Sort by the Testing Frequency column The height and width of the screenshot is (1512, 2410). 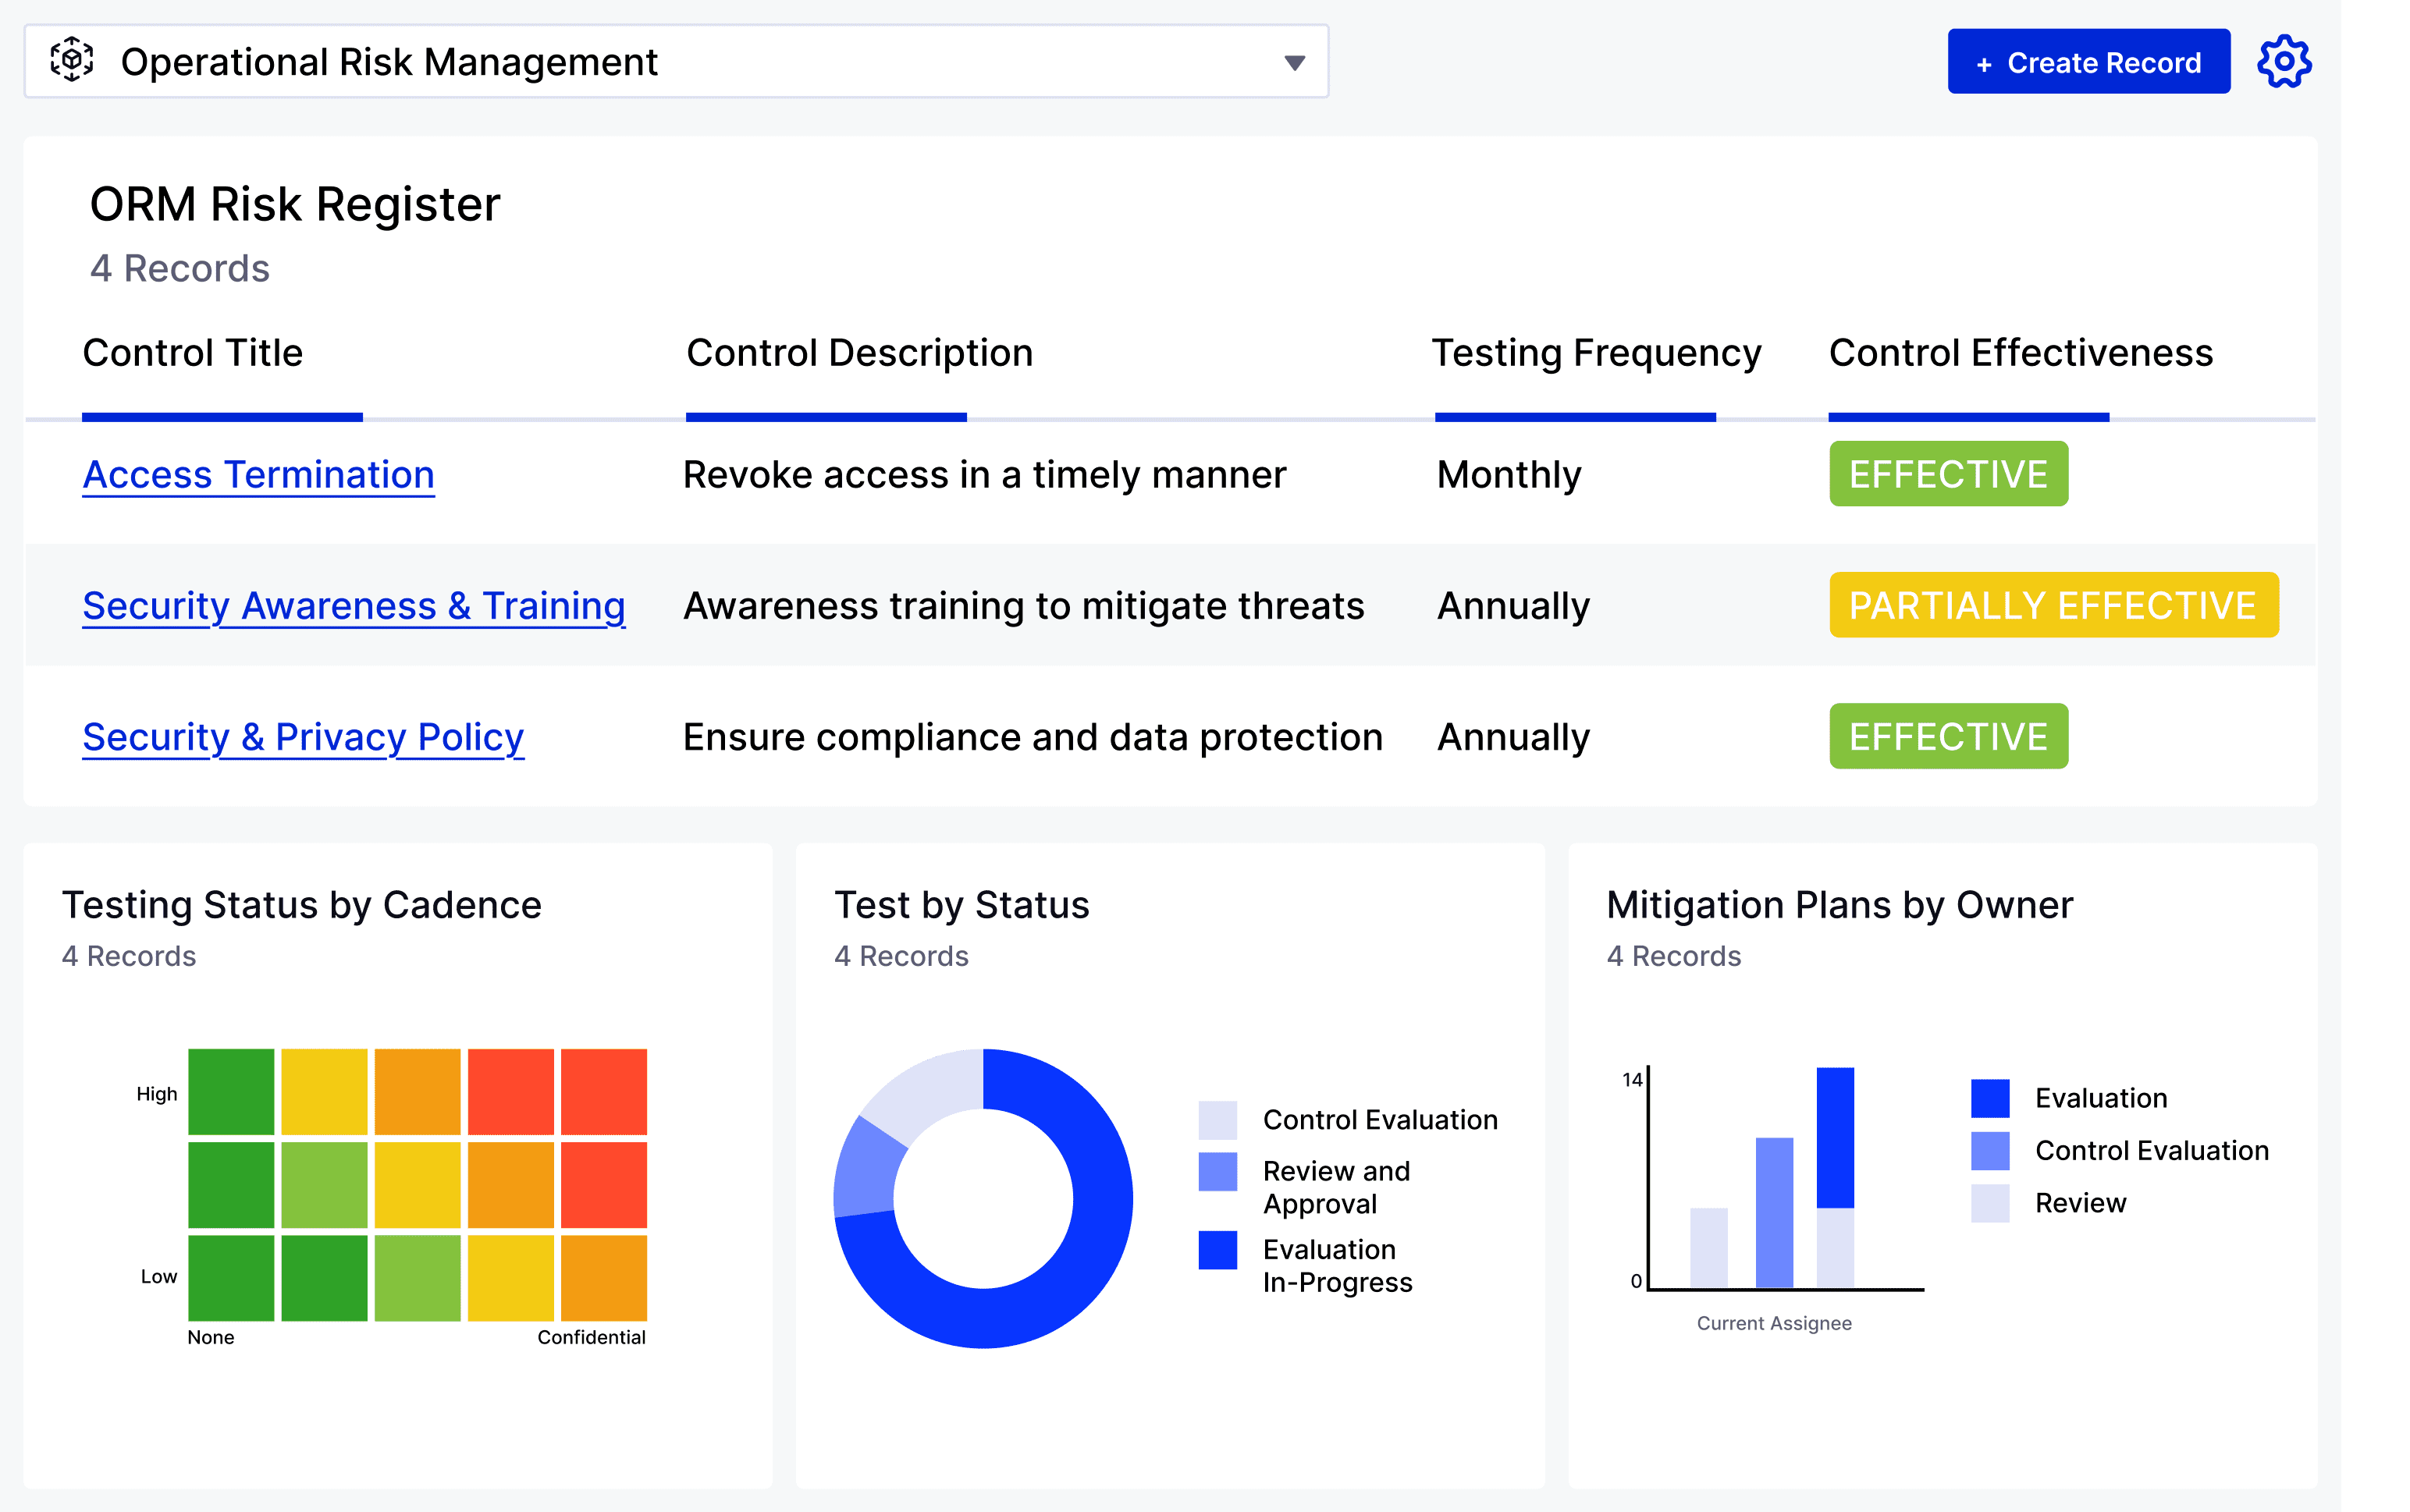[1596, 352]
